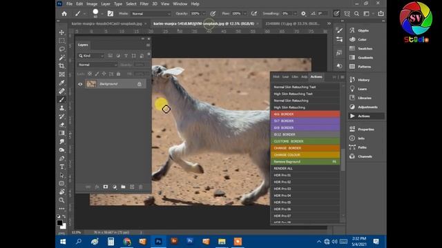442x248 pixels.
Task: Select the Eyedropper tool
Action: tap(61, 83)
